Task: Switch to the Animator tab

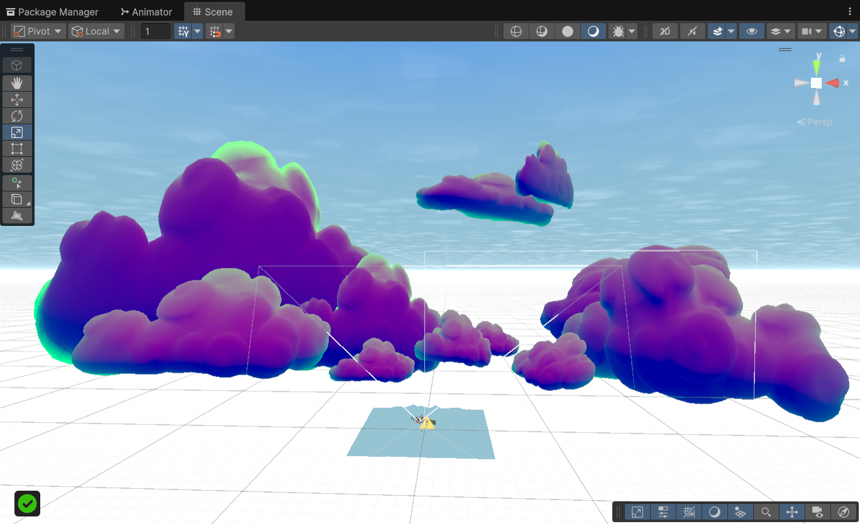Action: [146, 12]
